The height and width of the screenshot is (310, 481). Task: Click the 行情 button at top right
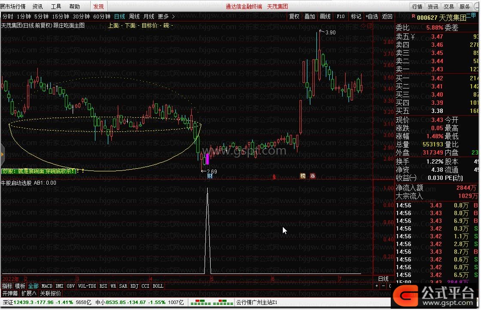pos(417,6)
